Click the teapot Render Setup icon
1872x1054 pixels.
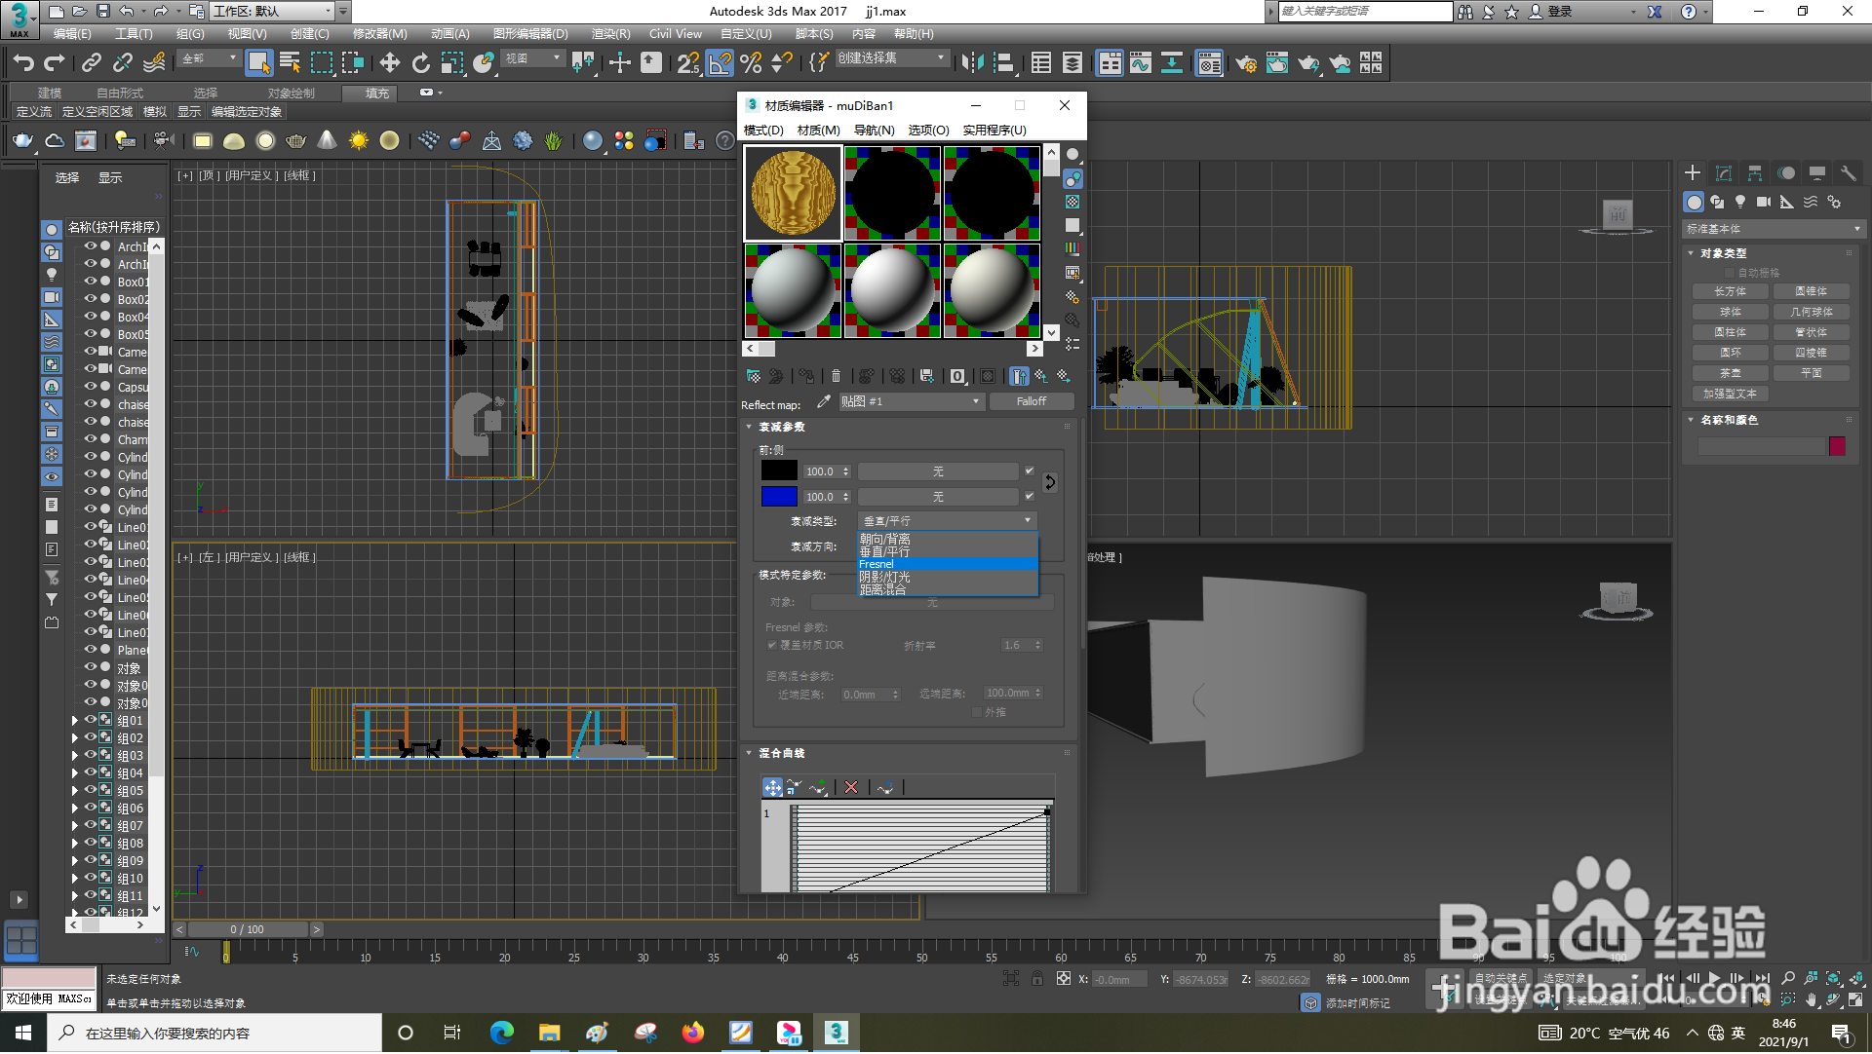[1246, 63]
